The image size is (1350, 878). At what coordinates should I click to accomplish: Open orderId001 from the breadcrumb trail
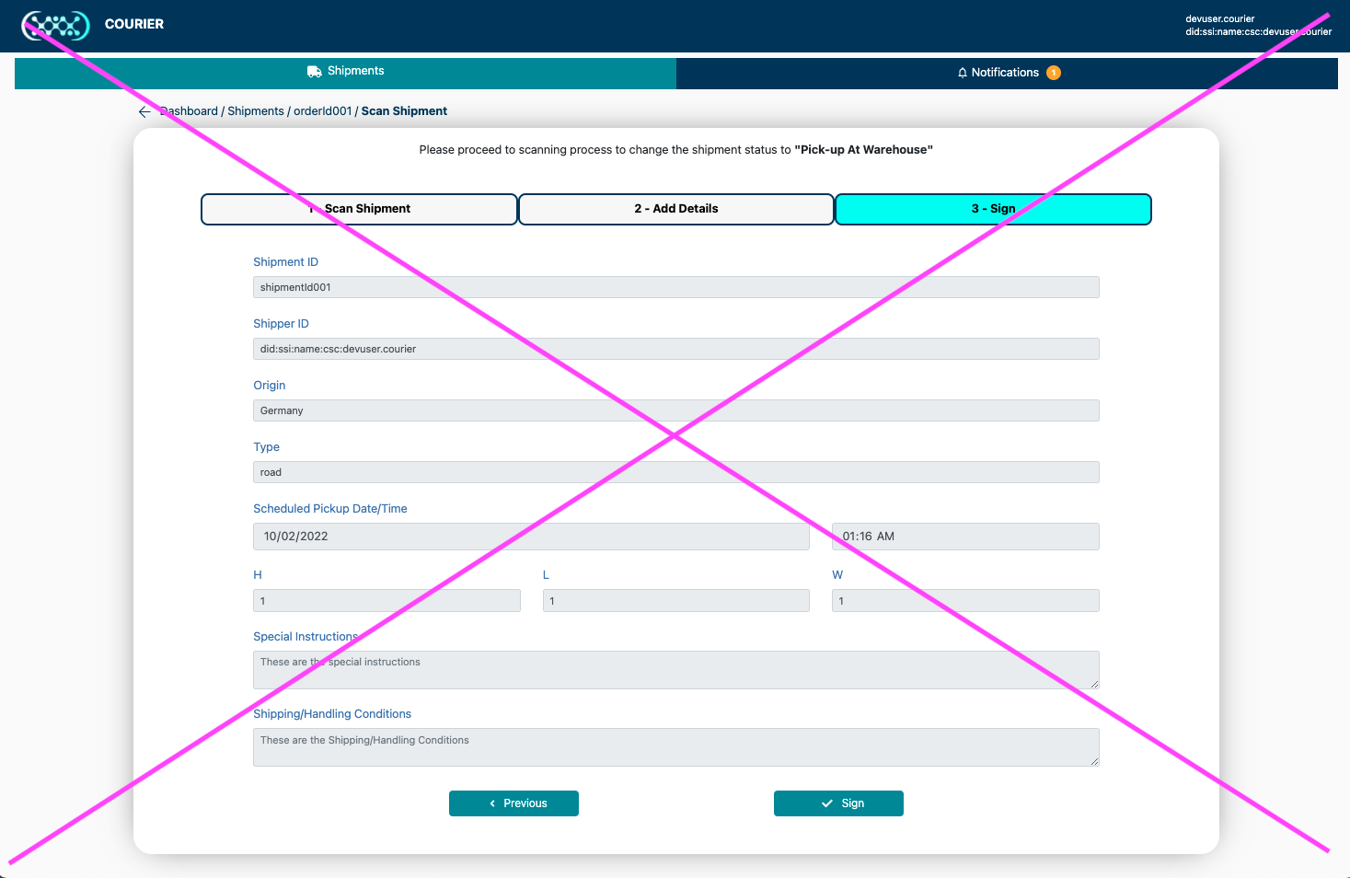point(321,110)
